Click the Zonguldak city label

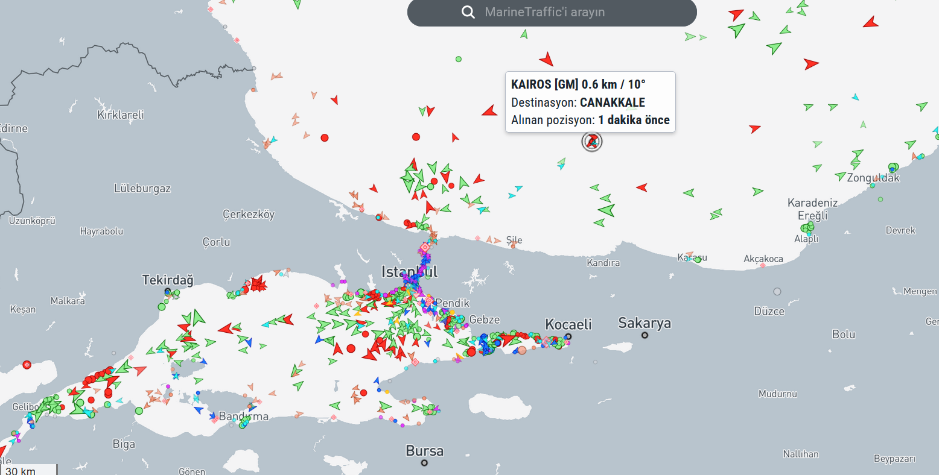[873, 178]
